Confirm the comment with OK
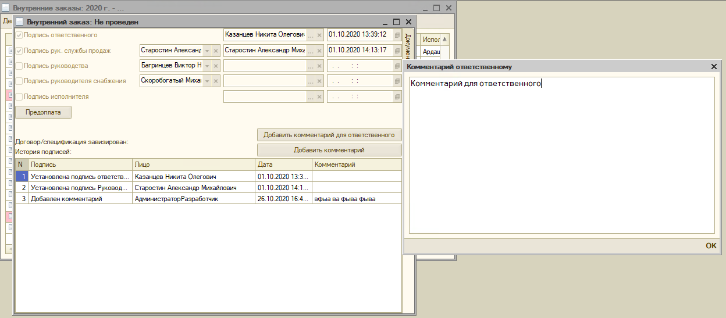Viewport: 726px width, 318px height. tap(711, 246)
